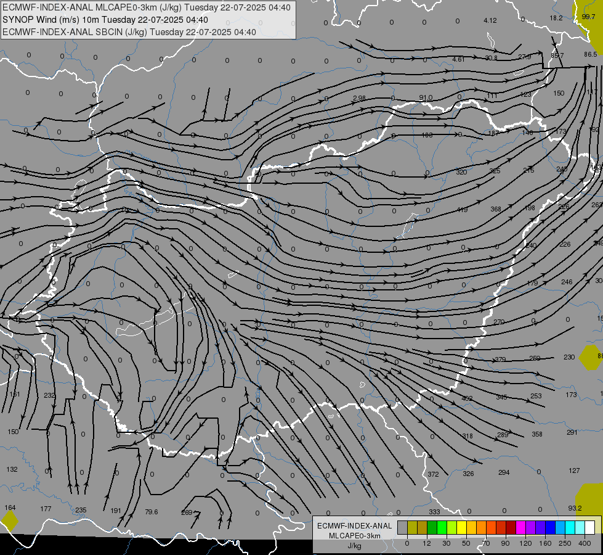Click the map value '294'
This screenshot has width=603, height=555.
coord(504,472)
